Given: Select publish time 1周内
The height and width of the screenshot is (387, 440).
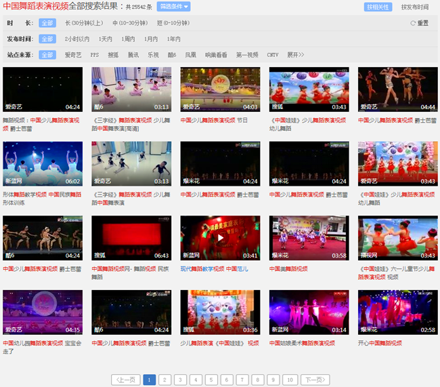Looking at the screenshot, I should click(x=128, y=39).
